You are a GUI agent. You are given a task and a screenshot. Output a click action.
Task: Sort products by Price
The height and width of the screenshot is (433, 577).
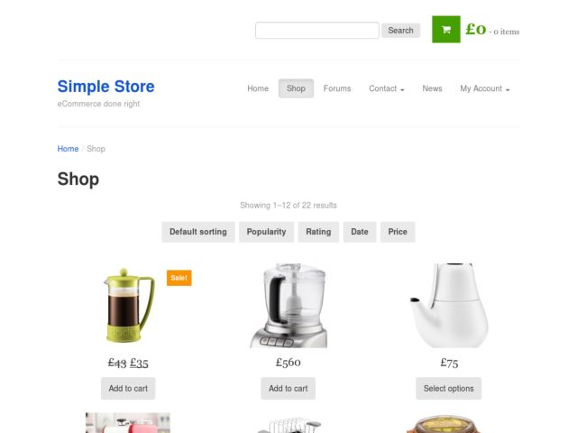point(398,232)
